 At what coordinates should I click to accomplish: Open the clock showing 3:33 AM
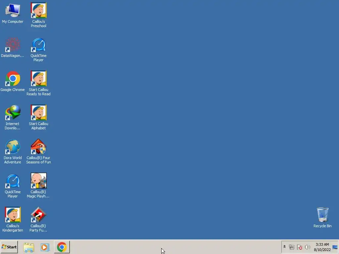[322, 247]
